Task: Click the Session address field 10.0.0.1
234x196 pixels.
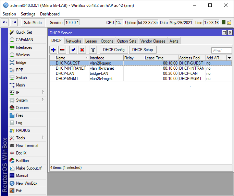Action: [72, 23]
